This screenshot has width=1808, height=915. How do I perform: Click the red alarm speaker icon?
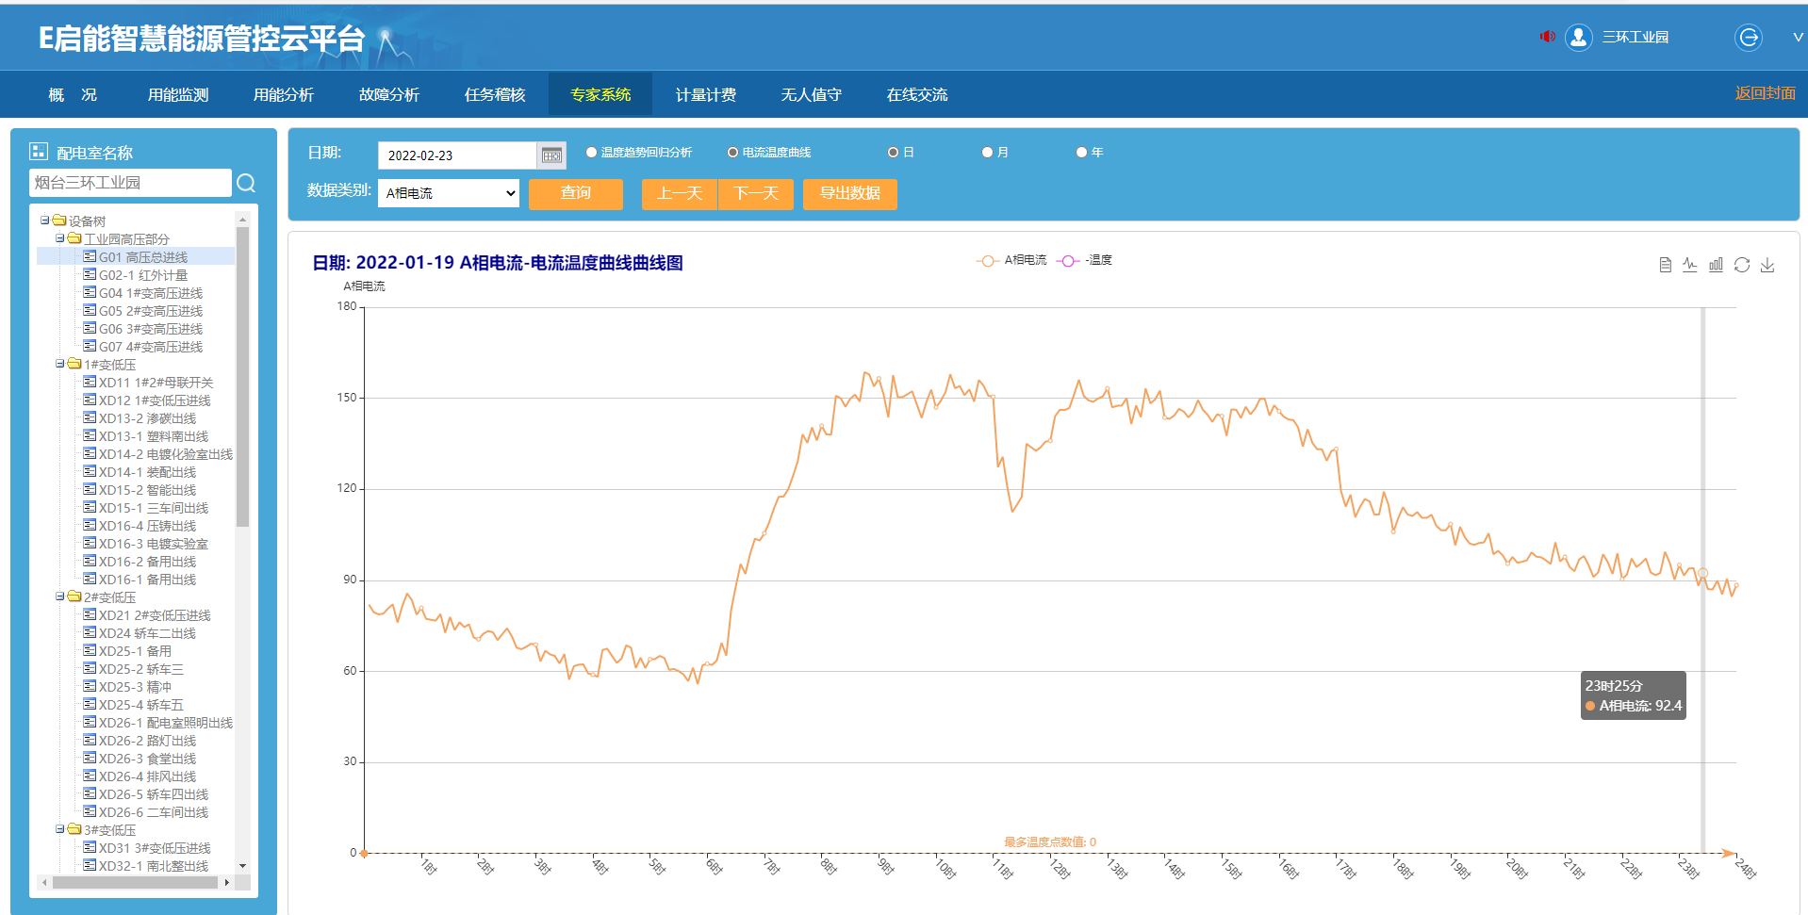[x=1547, y=37]
